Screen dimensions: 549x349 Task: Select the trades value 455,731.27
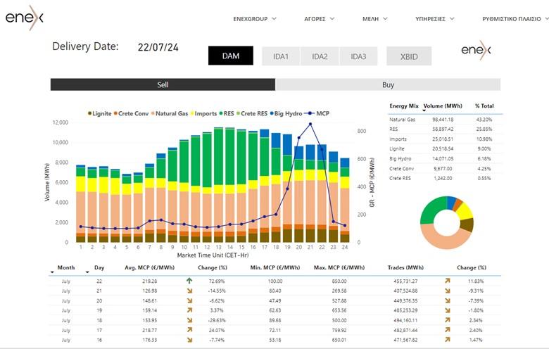coord(405,281)
